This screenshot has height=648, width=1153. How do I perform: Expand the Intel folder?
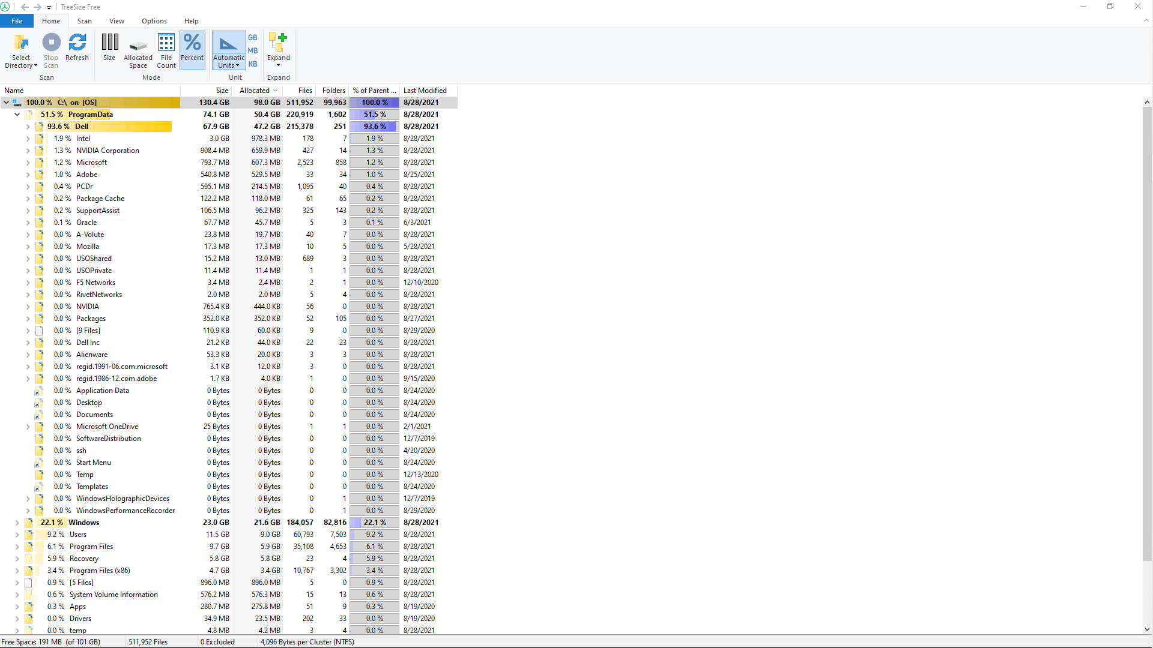28,139
